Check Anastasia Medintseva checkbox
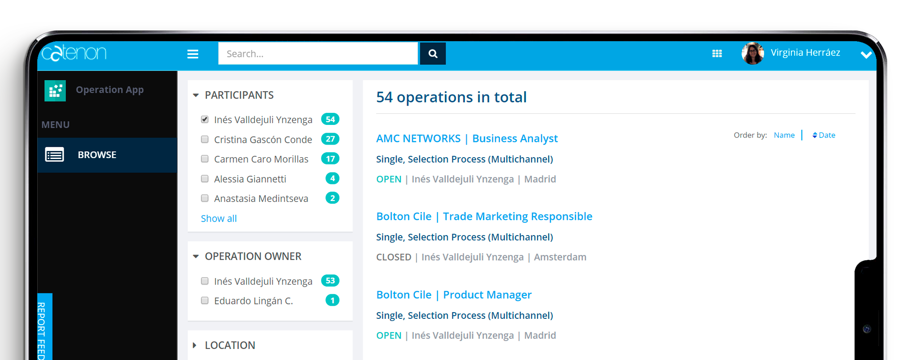The height and width of the screenshot is (360, 908). point(205,198)
